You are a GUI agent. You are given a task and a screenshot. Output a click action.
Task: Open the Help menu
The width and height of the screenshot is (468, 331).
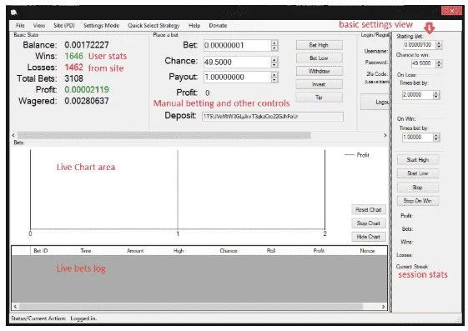[194, 26]
